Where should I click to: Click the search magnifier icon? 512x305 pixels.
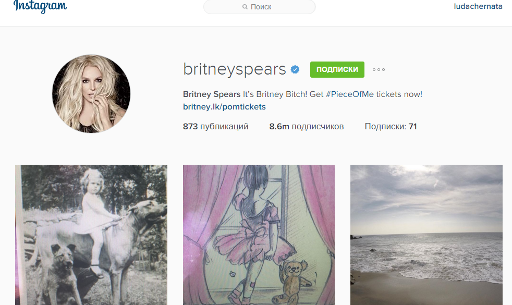click(245, 7)
